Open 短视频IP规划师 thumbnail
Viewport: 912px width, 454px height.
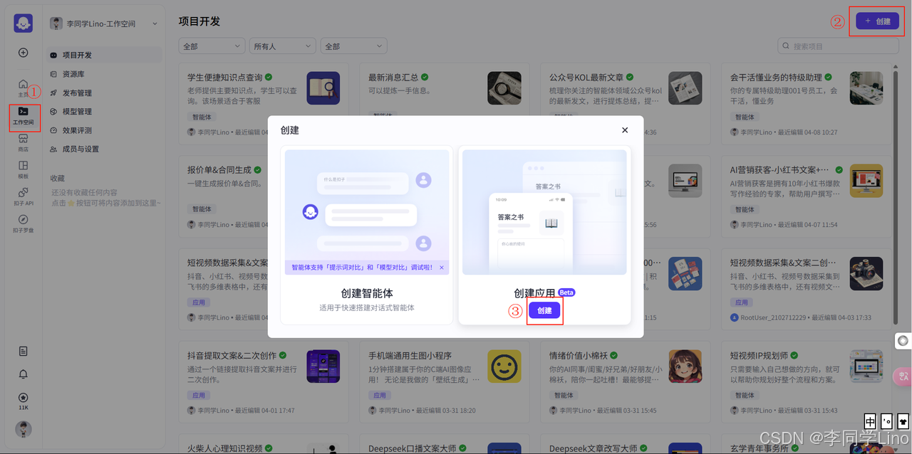tap(866, 366)
